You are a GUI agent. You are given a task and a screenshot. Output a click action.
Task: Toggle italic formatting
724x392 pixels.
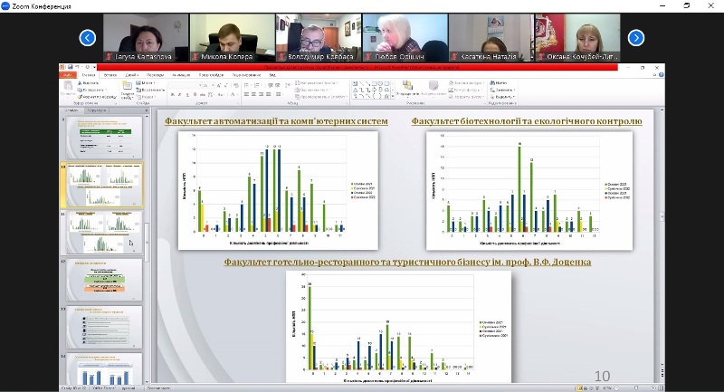point(179,95)
